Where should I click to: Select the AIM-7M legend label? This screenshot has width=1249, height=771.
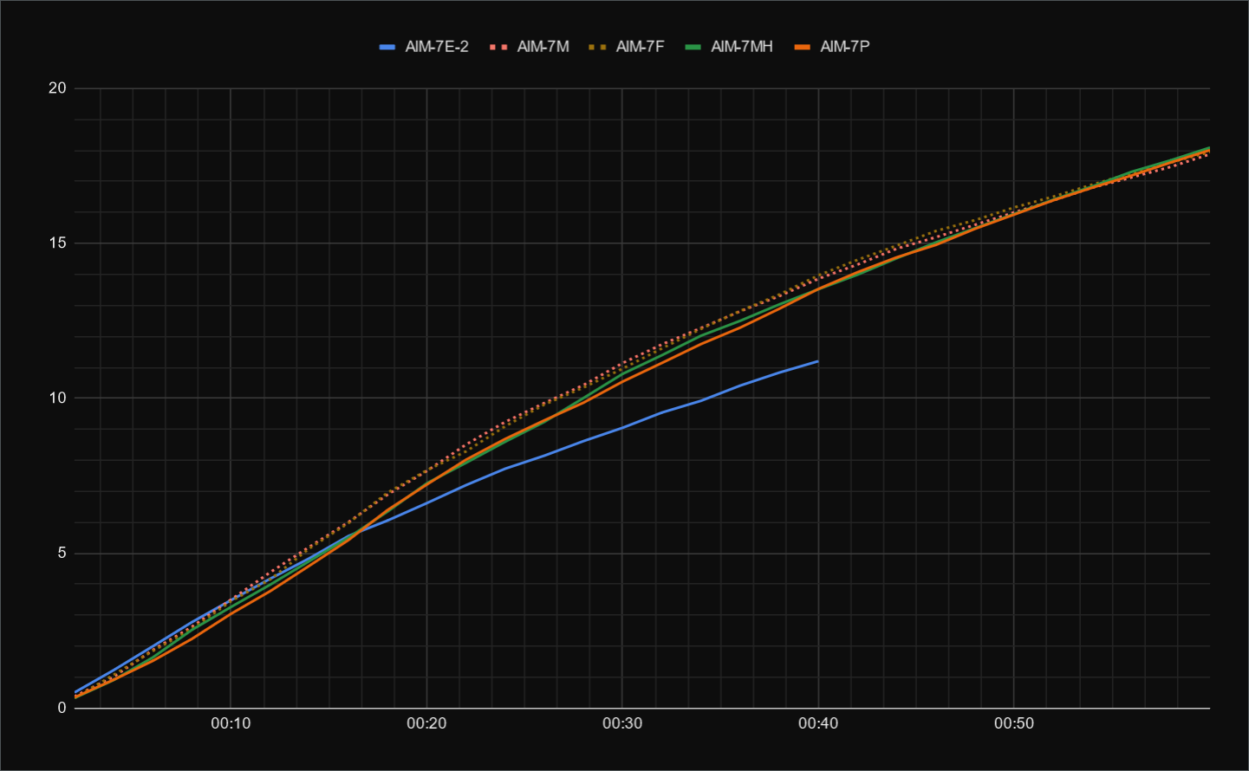(543, 47)
